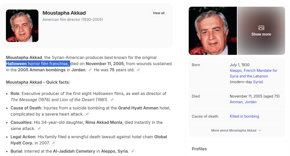Open citation icon after 'severe heart attack'

tap(87, 114)
